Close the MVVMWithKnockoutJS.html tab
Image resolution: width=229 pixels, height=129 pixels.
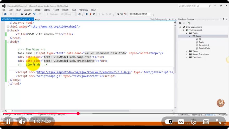(33, 19)
